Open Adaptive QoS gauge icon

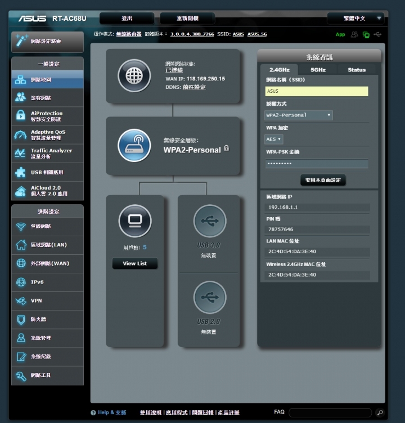click(20, 134)
